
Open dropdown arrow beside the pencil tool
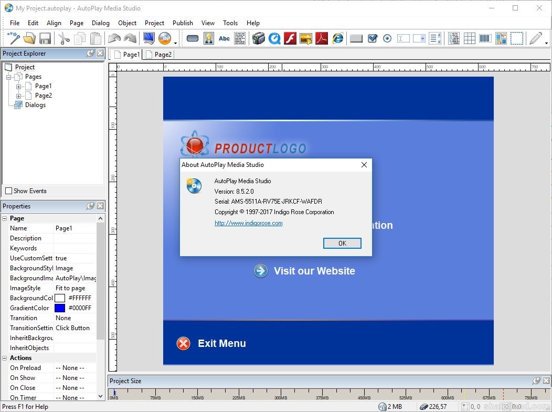point(546,43)
